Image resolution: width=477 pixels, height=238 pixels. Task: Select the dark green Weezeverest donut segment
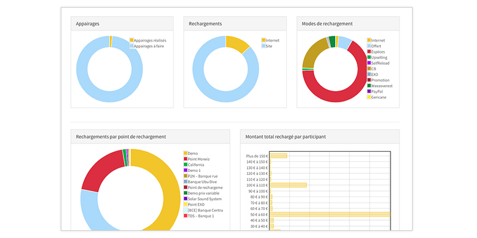tap(332, 42)
